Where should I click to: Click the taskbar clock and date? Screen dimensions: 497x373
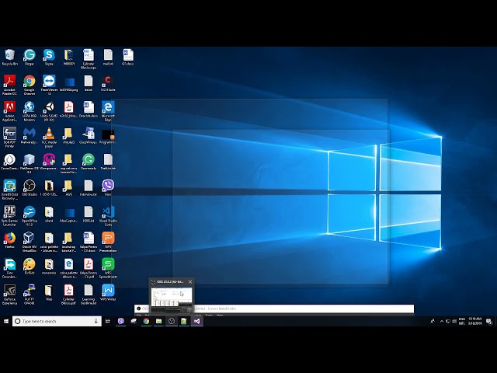coord(474,321)
